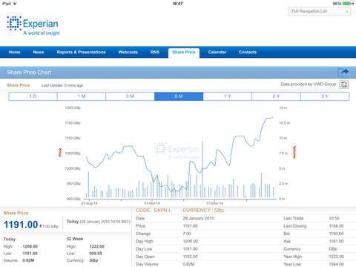Screen dimensions: 356x267
Task: Tap the 52 Week Low value 909.95
Action: 96,254
